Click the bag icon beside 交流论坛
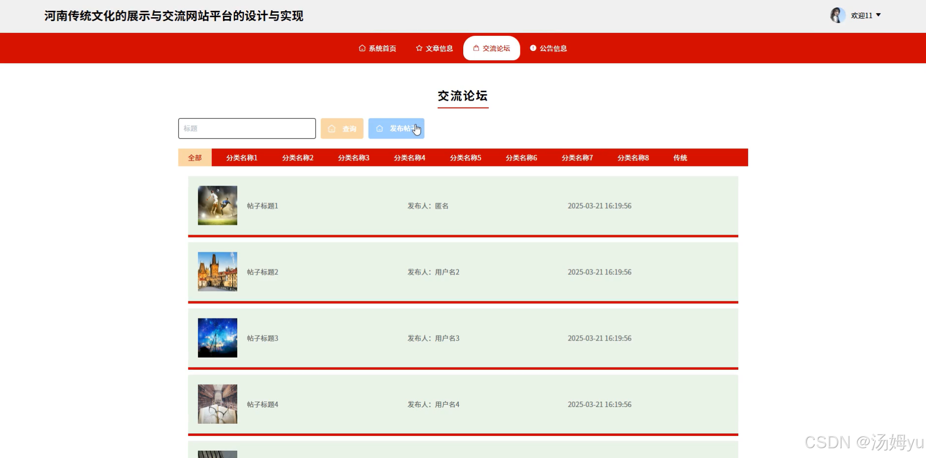Screen dimensions: 926x458 [476, 48]
